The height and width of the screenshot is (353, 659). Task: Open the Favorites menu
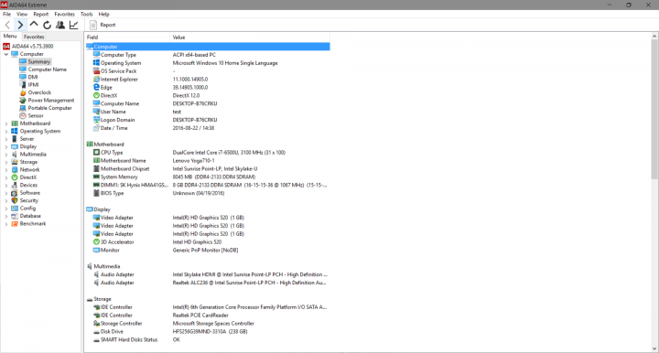coord(64,14)
